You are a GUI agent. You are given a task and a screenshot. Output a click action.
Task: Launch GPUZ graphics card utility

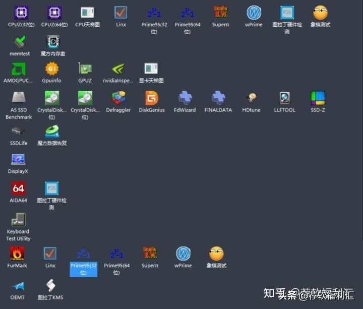85,69
